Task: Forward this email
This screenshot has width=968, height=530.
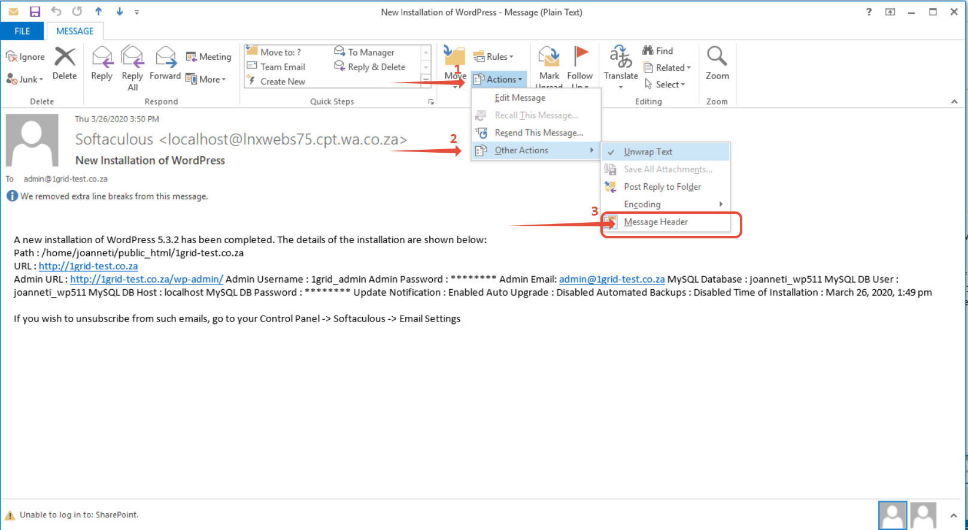Action: (165, 64)
